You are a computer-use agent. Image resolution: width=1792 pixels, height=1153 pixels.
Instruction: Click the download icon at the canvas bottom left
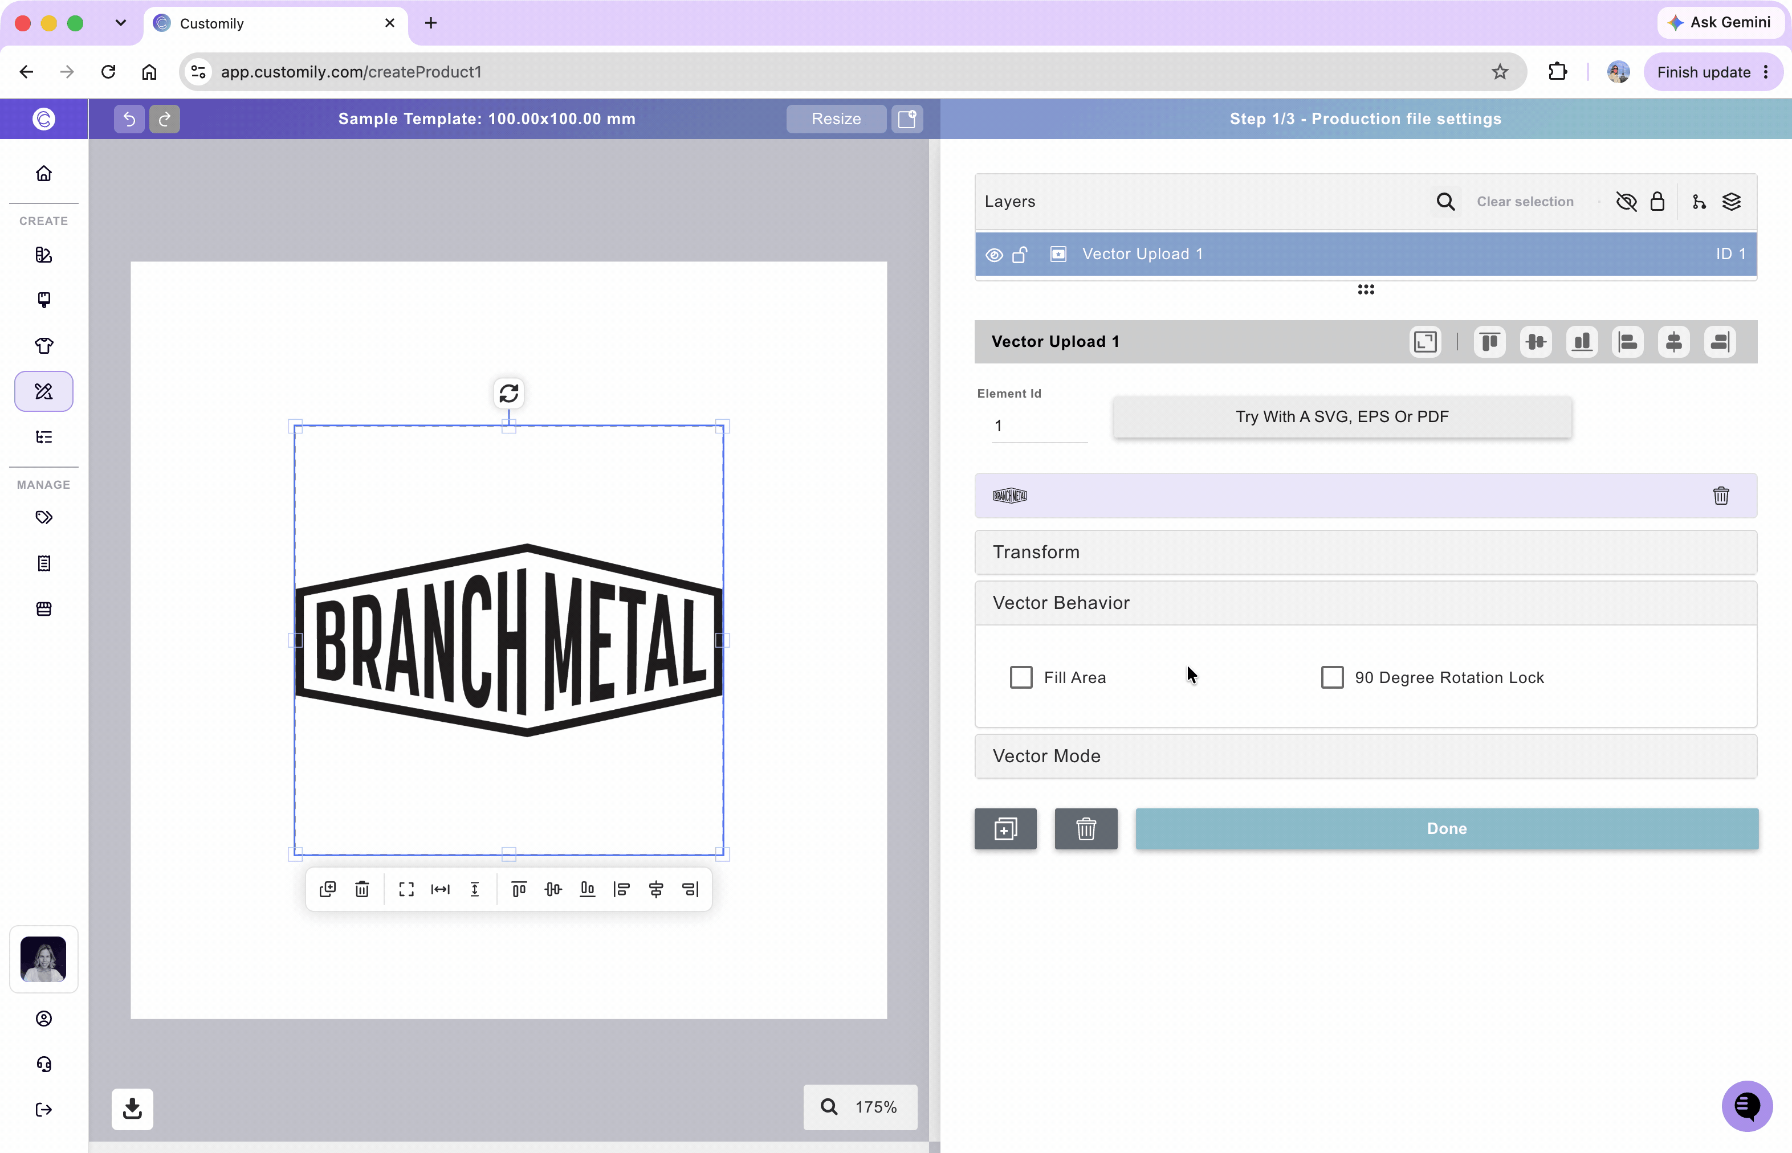pyautogui.click(x=133, y=1108)
